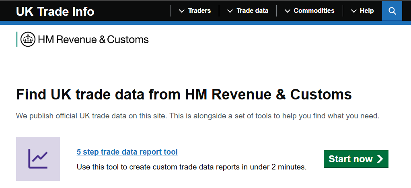Open the search magnifier icon

[x=392, y=11]
